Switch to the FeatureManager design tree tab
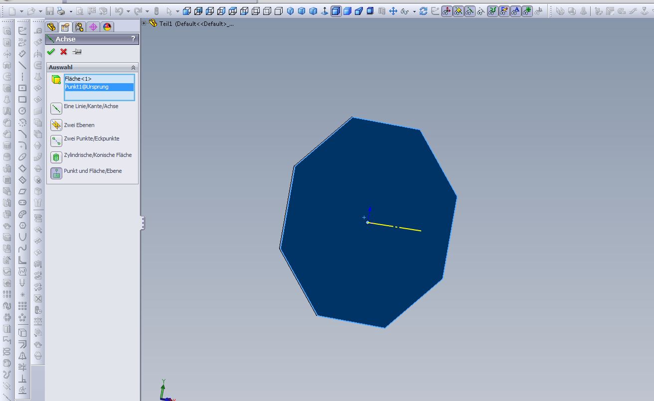The image size is (654, 401). pyautogui.click(x=51, y=27)
